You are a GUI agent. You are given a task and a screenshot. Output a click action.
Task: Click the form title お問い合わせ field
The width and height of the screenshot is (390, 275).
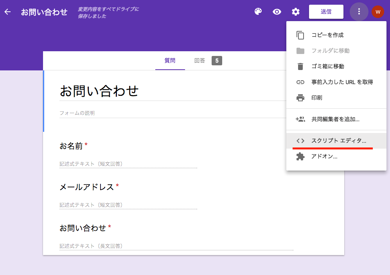(173, 91)
